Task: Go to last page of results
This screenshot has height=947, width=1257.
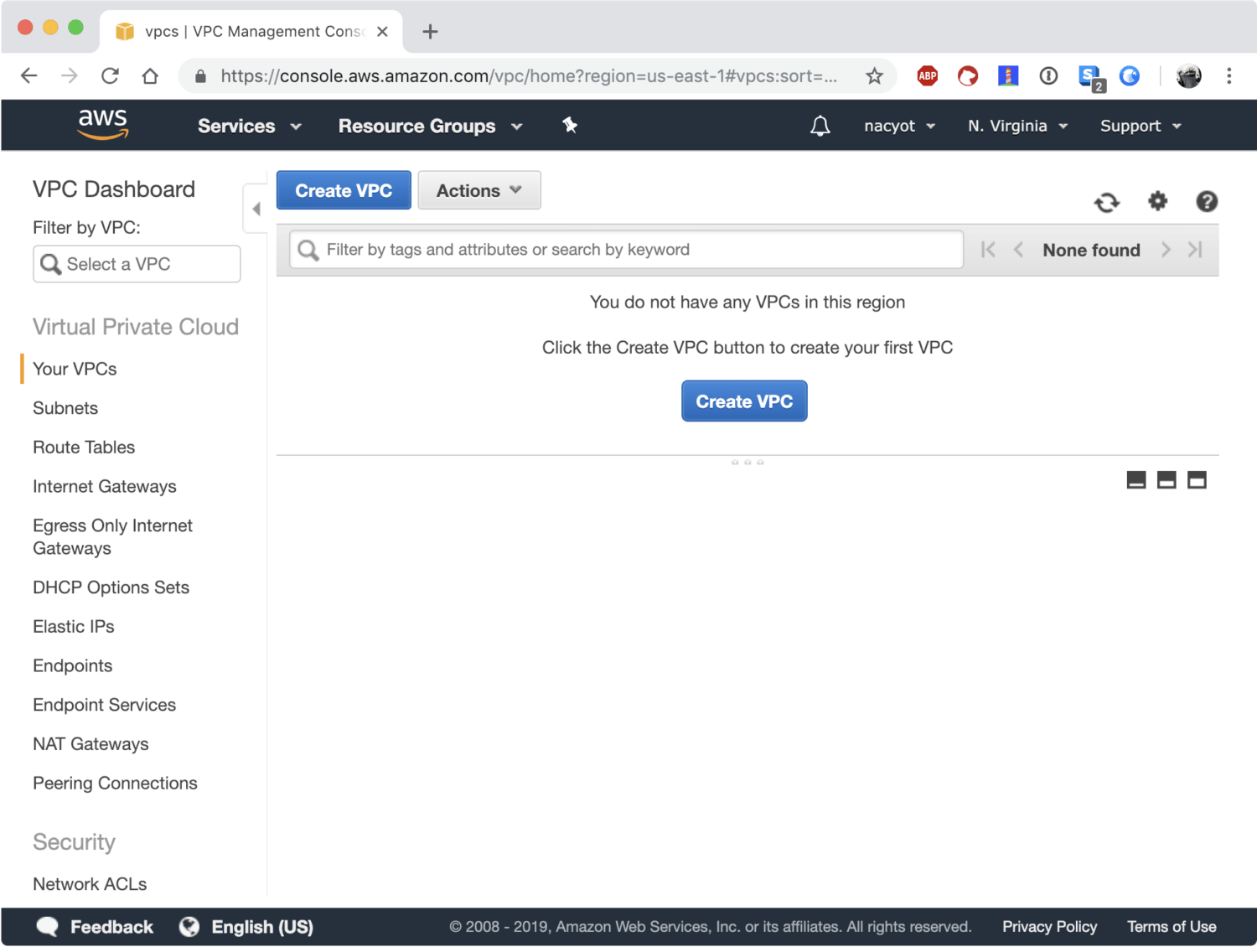Action: pos(1195,250)
